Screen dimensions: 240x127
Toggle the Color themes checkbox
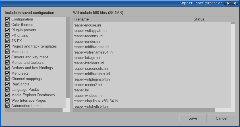click(7, 24)
